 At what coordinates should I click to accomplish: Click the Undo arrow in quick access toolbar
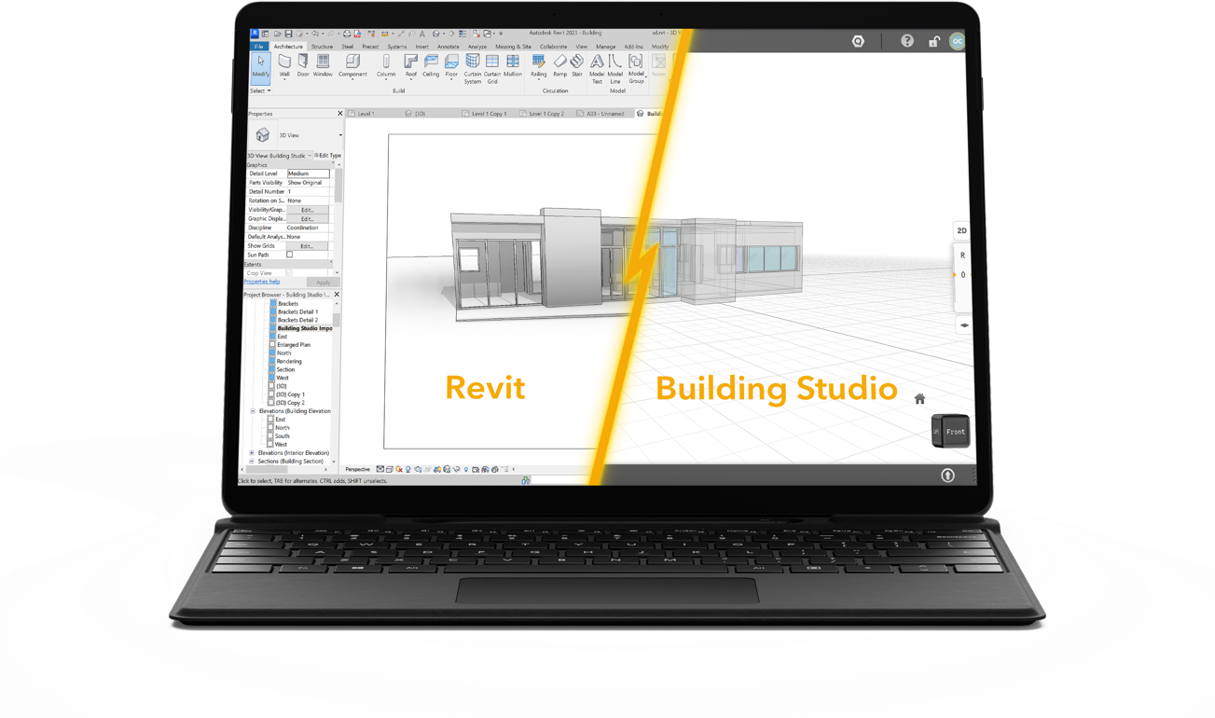click(315, 34)
